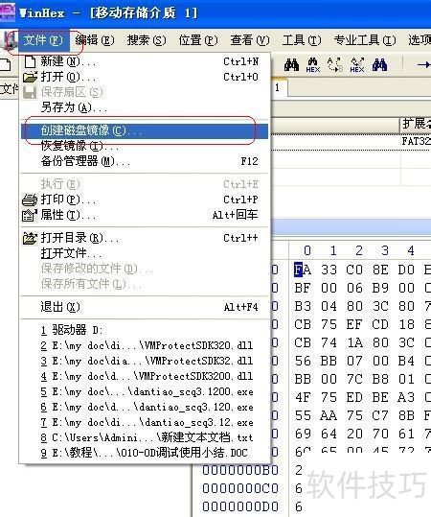This screenshot has height=517, width=431.
Task: Click hex byte 55 in AA row
Action: coord(303,415)
